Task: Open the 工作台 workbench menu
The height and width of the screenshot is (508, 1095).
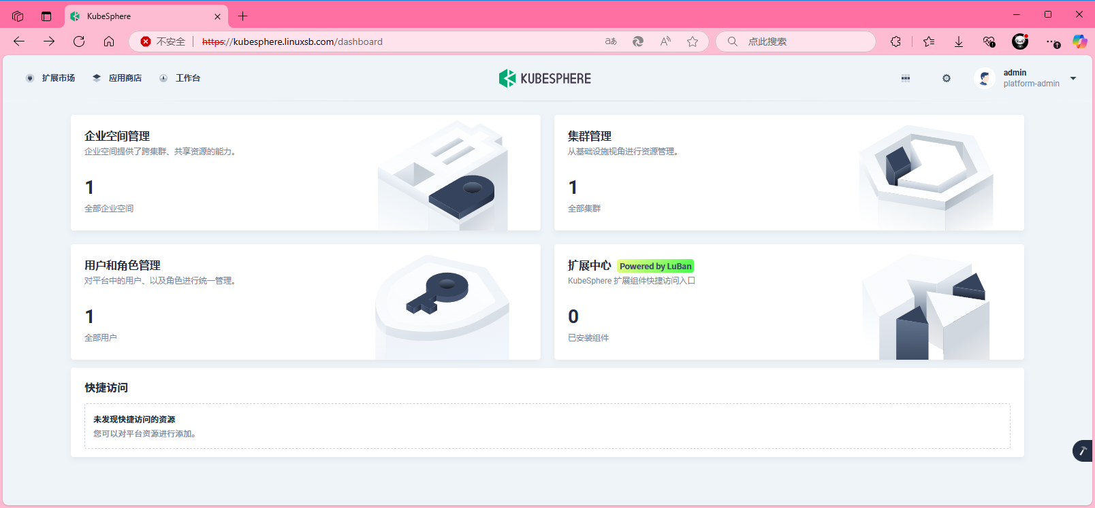Action: [180, 78]
